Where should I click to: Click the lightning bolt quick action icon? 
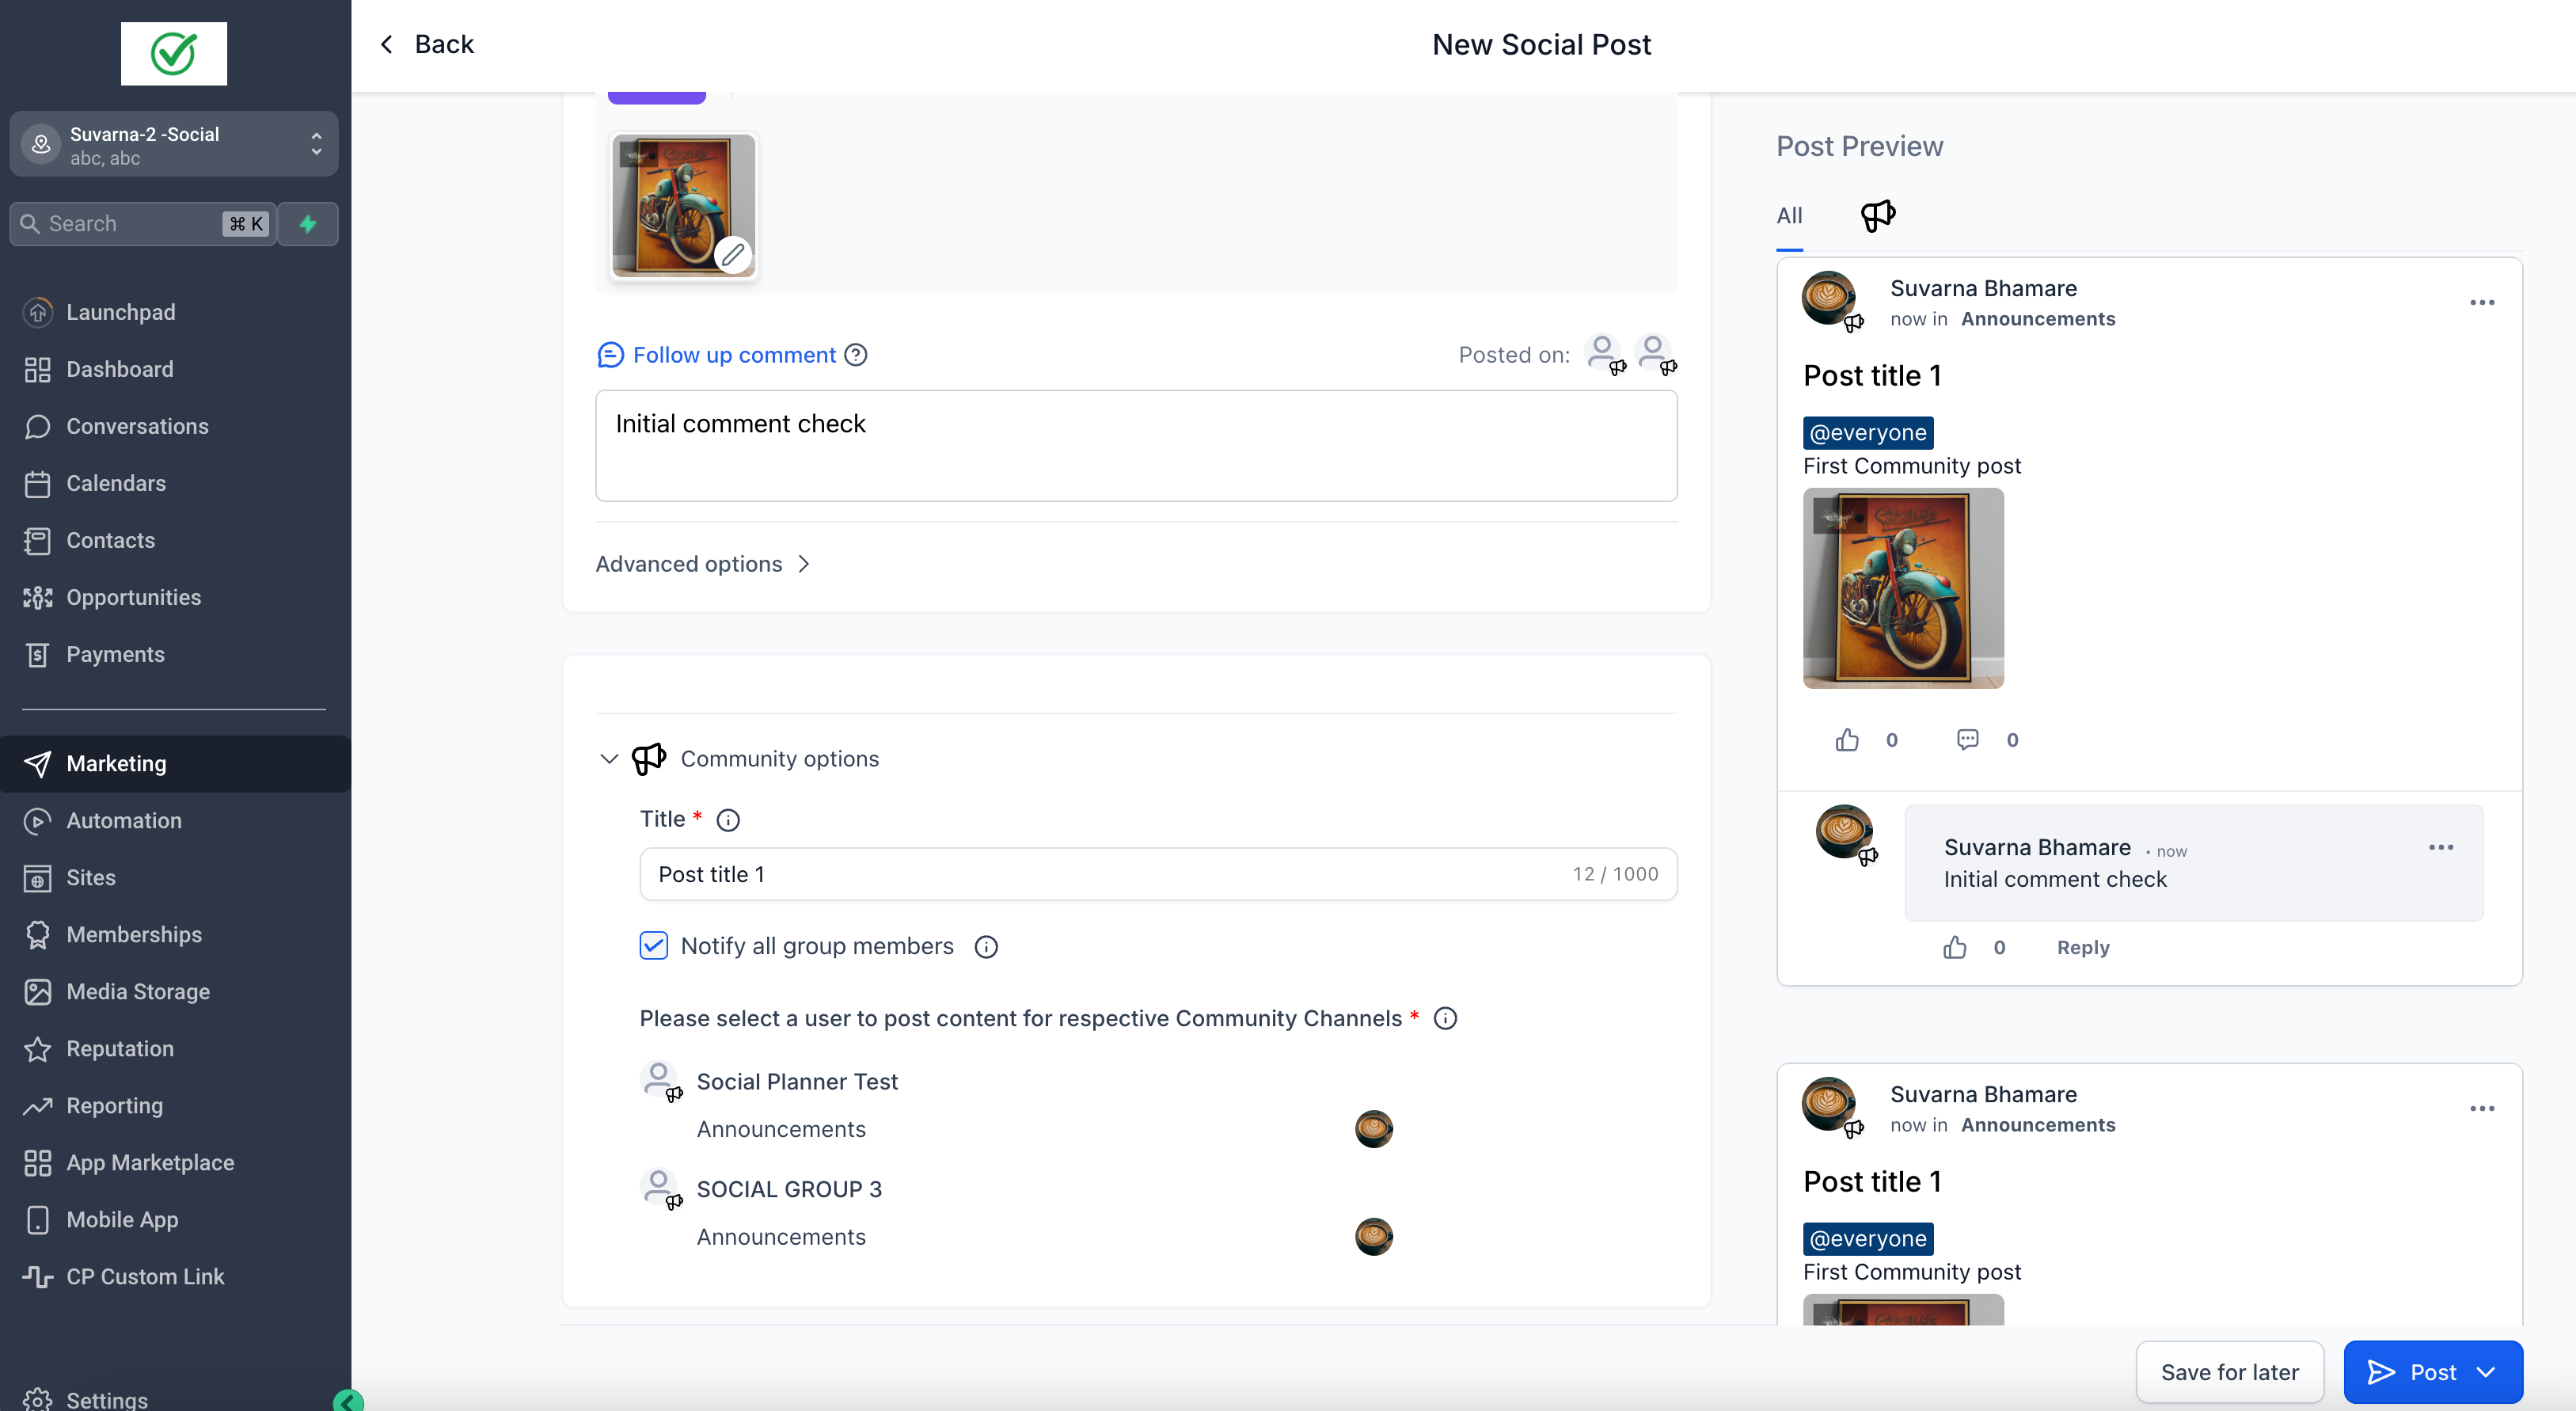(x=308, y=224)
